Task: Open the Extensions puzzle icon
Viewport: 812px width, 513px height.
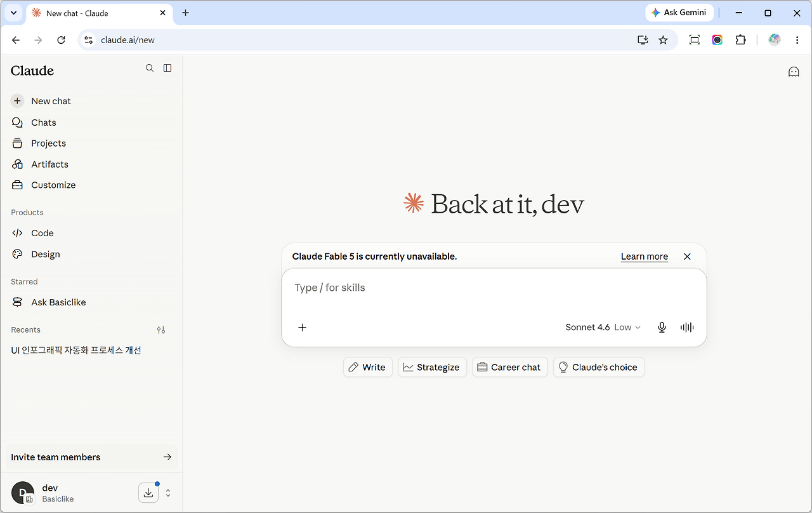Action: [740, 40]
